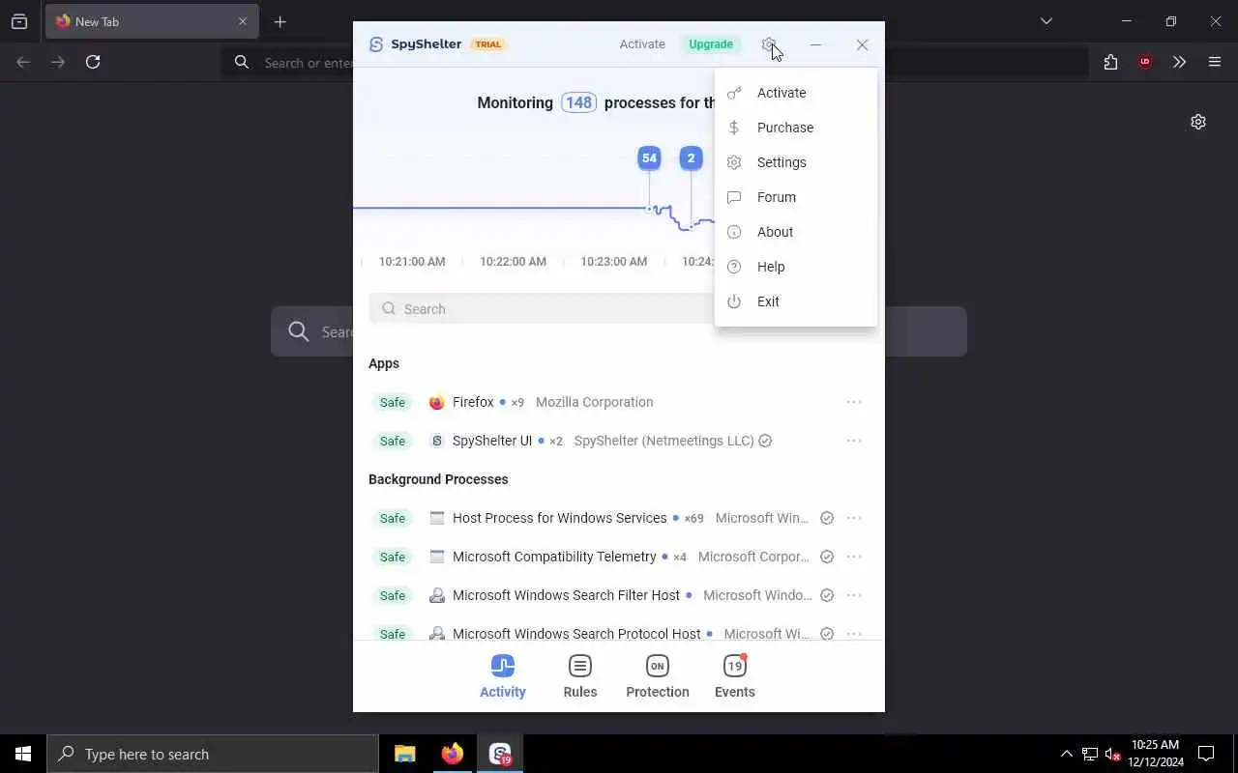Open more options for Host Process row

click(854, 518)
